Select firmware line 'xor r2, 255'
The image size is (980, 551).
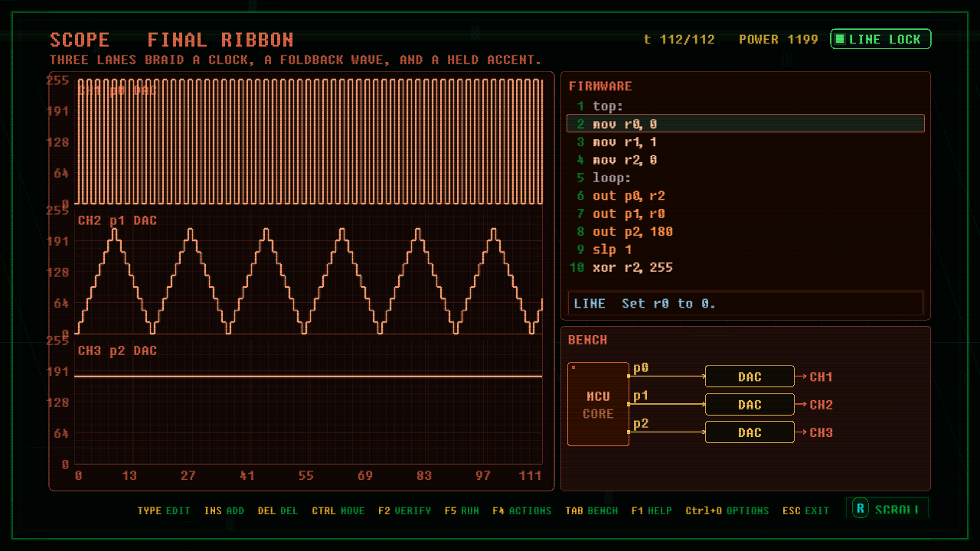click(746, 267)
